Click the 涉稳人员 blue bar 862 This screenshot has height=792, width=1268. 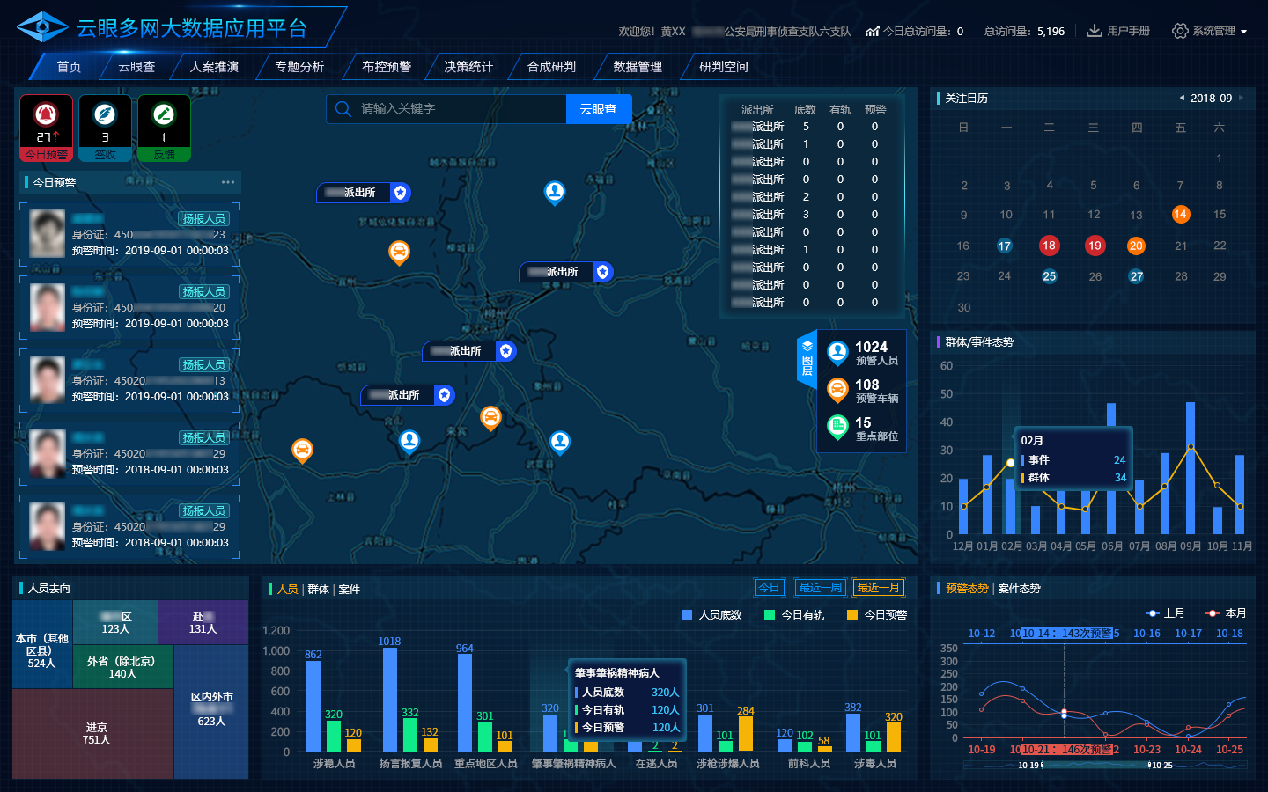(313, 706)
